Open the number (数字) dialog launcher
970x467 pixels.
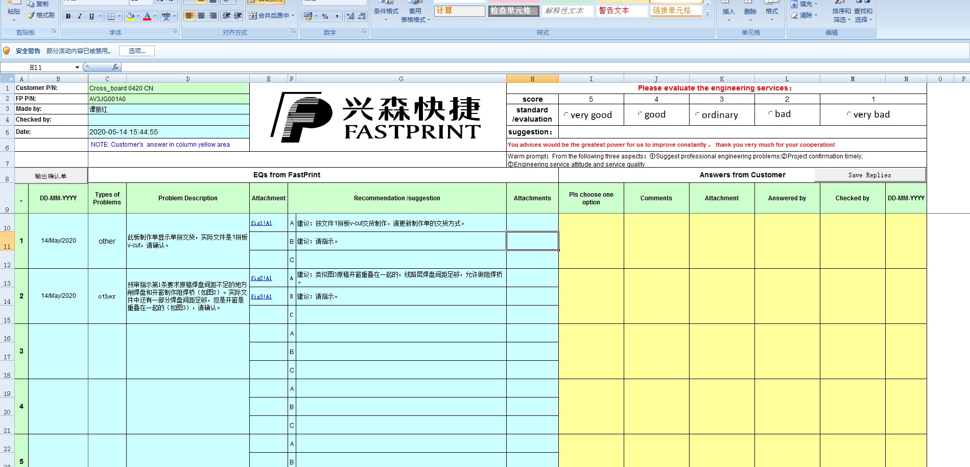364,32
